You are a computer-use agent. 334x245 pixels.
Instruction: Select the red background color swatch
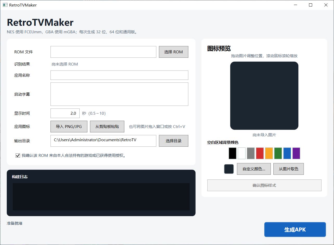click(260, 153)
